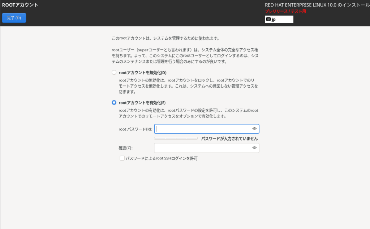Show root password using eye icon
The width and height of the screenshot is (370, 229).
click(x=254, y=129)
